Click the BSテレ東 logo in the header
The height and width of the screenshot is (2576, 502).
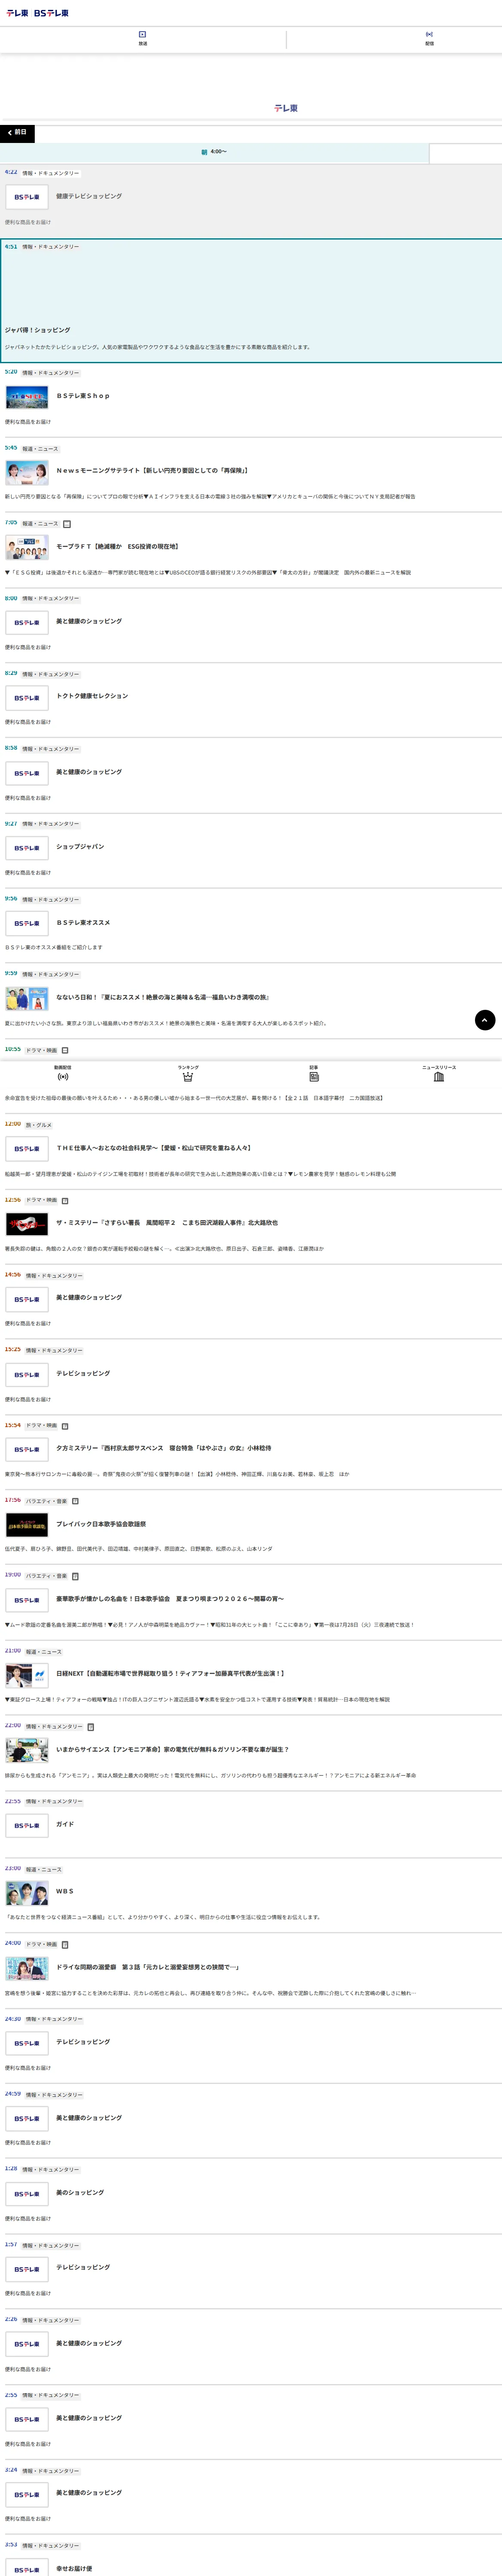51,13
